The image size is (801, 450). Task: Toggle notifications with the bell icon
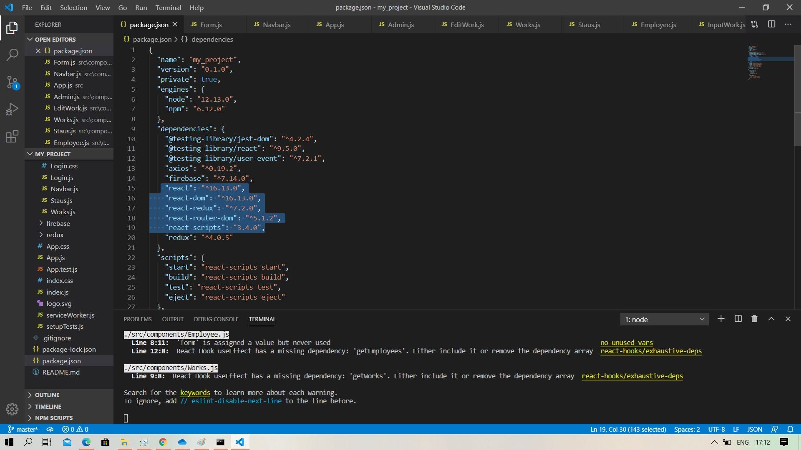tap(791, 429)
